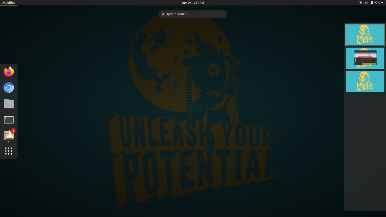Click the search magnifier icon

[x=163, y=14]
